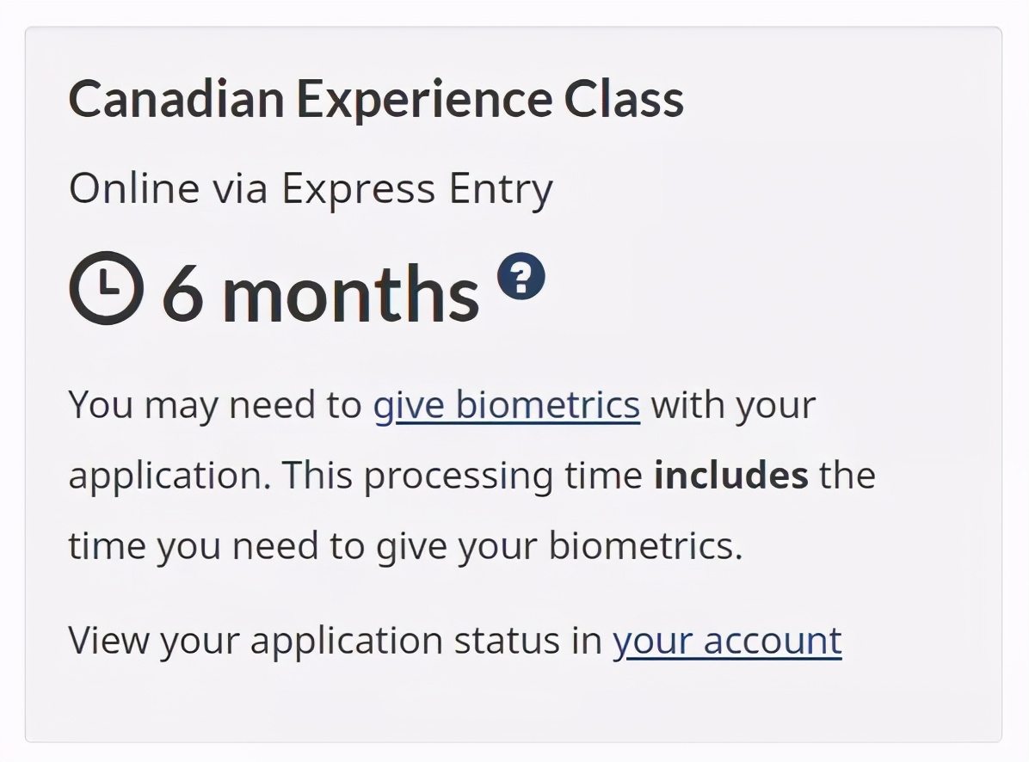Click the words This processing time
The height and width of the screenshot is (762, 1029).
coord(463,476)
